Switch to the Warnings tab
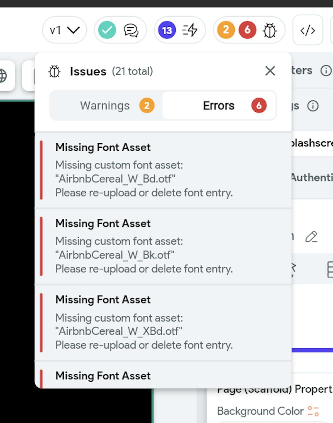Viewport: 333px width, 423px height. click(105, 105)
